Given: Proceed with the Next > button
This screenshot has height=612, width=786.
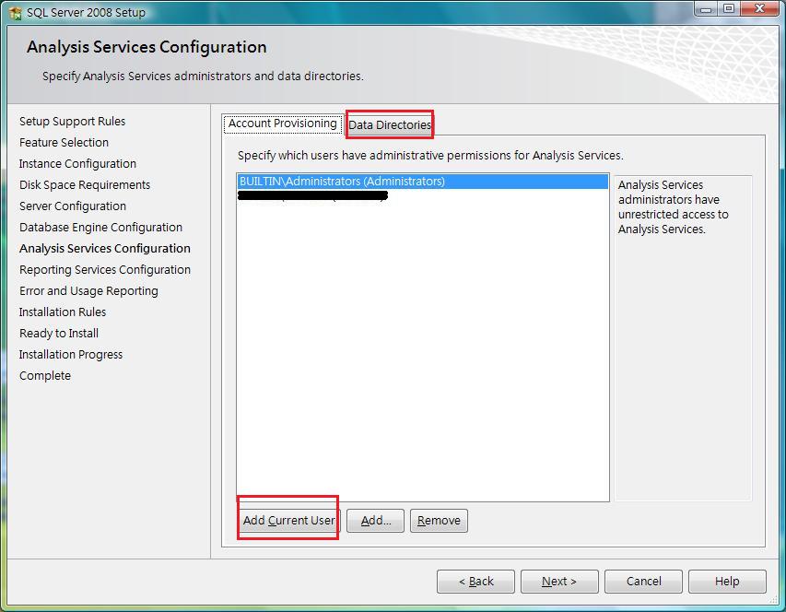Looking at the screenshot, I should click(x=559, y=582).
